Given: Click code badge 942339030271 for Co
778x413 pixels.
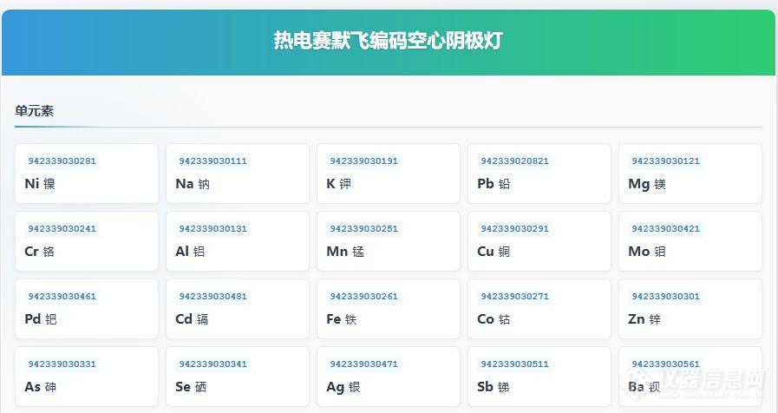Looking at the screenshot, I should pyautogui.click(x=514, y=297).
